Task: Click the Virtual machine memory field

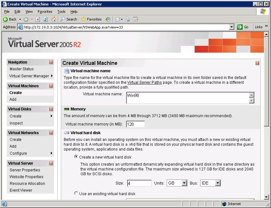Action: pos(135,124)
